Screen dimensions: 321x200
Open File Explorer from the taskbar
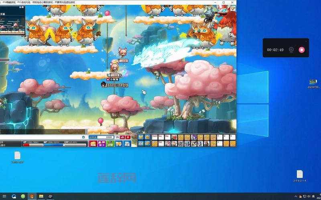(41, 196)
